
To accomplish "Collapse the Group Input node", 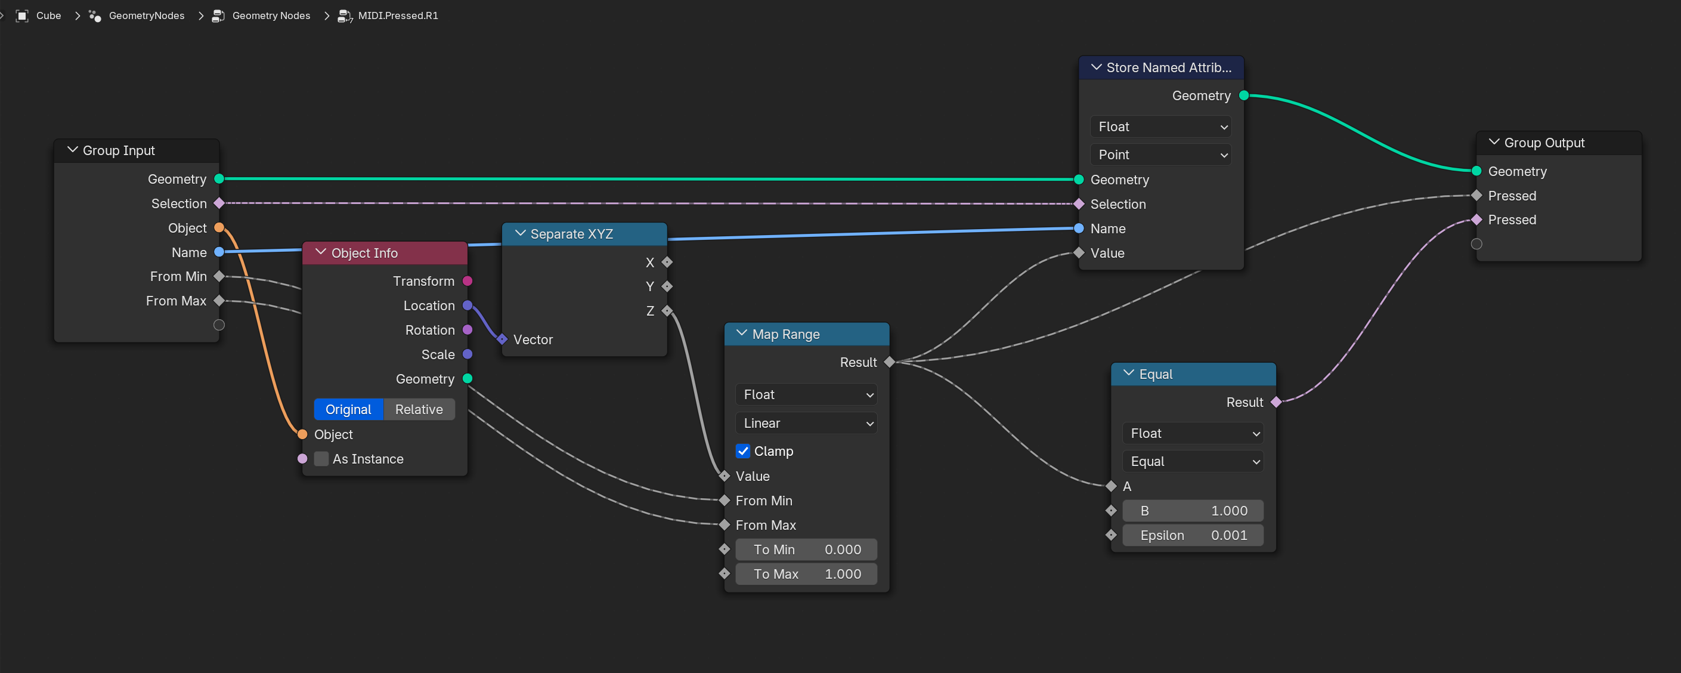I will pyautogui.click(x=72, y=150).
